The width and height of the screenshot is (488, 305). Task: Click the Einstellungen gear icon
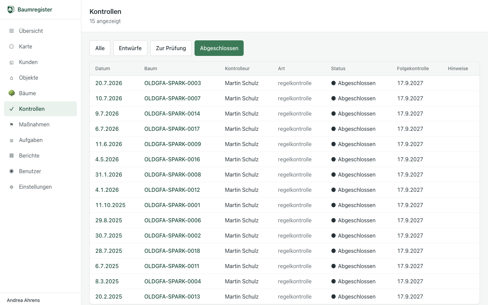pos(12,187)
